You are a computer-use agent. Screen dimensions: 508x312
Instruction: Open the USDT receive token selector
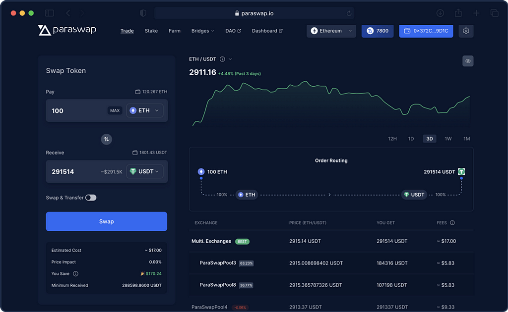[x=144, y=171]
